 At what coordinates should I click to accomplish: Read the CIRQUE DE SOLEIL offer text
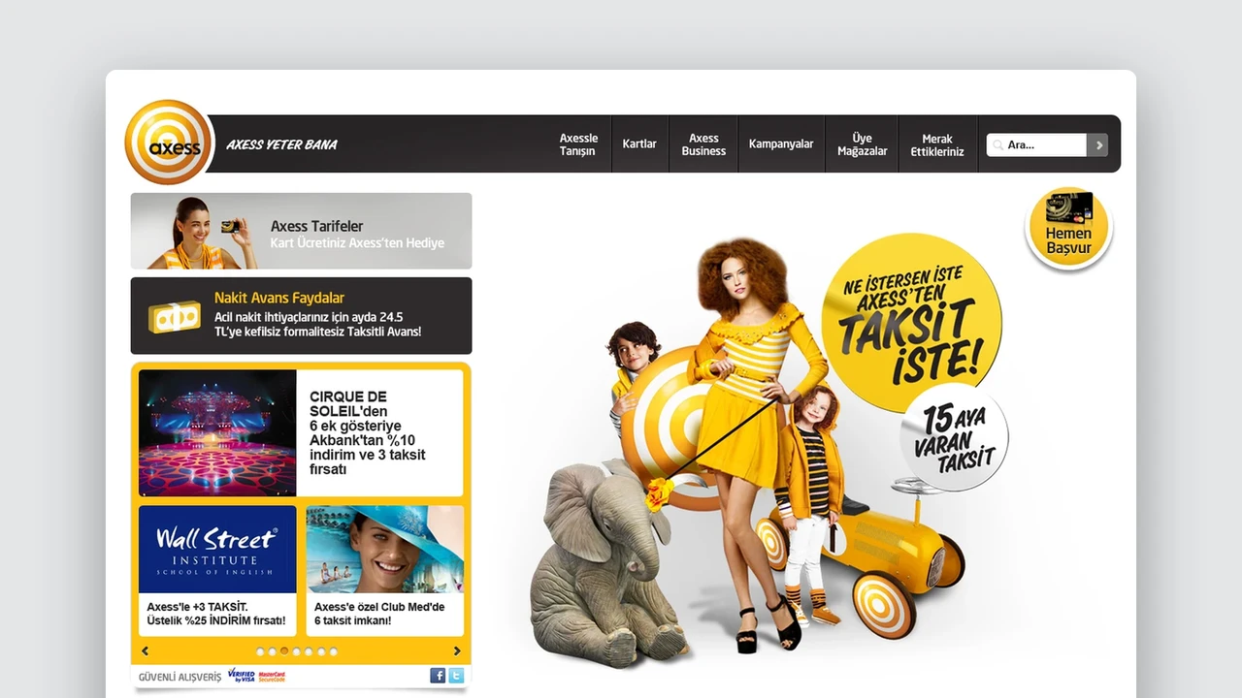(368, 432)
